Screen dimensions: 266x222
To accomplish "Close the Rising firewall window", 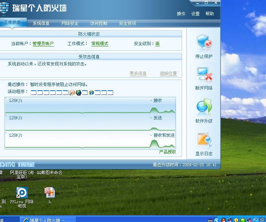I will point(216,3).
